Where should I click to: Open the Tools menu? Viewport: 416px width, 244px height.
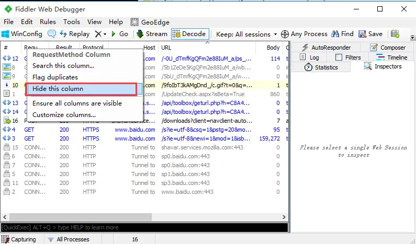[x=71, y=22]
